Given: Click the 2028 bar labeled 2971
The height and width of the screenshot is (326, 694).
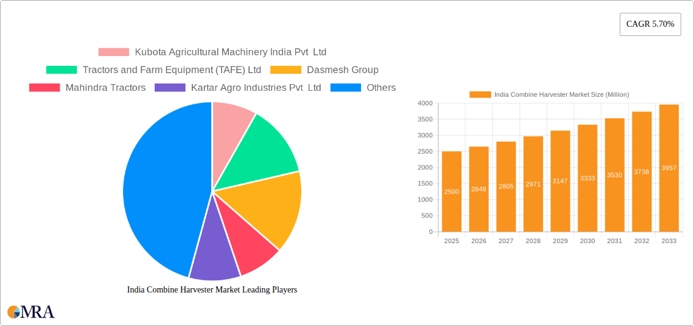Looking at the screenshot, I should coord(533,184).
